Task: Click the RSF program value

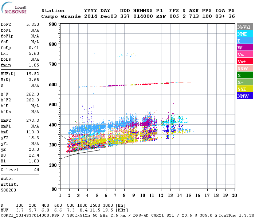Action: [x=161, y=16]
